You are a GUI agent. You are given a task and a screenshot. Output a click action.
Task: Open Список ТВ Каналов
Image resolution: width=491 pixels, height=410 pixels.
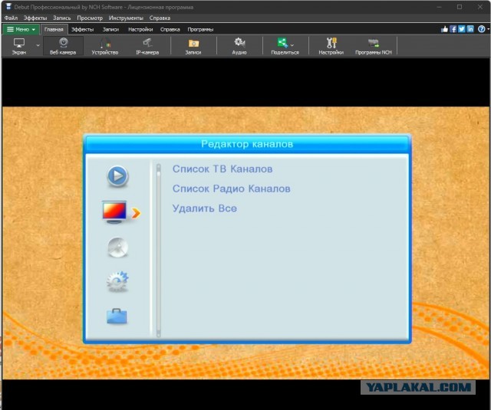(222, 169)
